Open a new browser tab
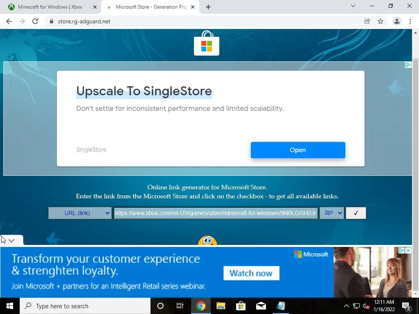Image resolution: width=419 pixels, height=314 pixels. (208, 7)
